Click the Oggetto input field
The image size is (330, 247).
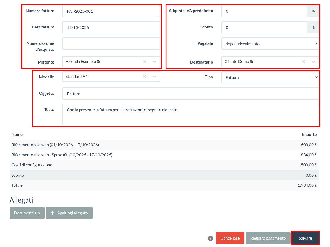(191, 94)
